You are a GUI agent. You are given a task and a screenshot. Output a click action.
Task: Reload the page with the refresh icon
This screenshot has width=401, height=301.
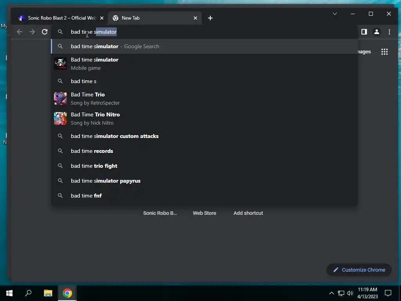pyautogui.click(x=45, y=32)
